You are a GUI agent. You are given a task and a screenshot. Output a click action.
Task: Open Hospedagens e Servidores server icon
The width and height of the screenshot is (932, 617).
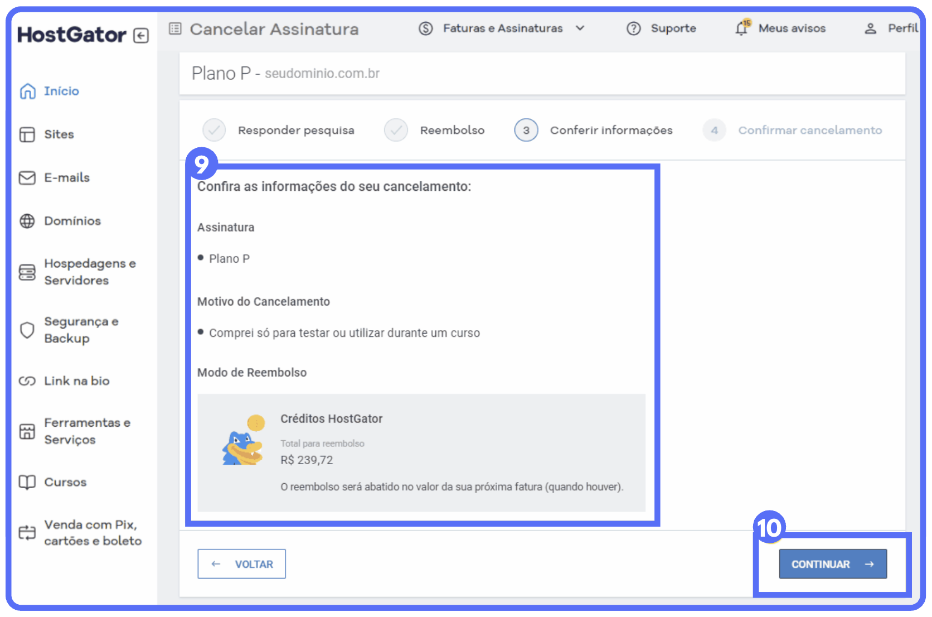[x=27, y=272]
